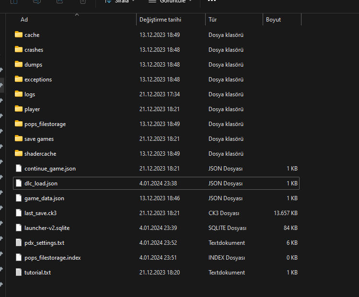
Task: Sort files by the Boyut column header
Action: pos(273,20)
